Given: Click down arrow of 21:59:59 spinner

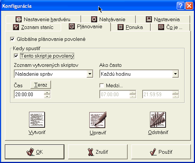Looking at the screenshot, I should (175, 96).
